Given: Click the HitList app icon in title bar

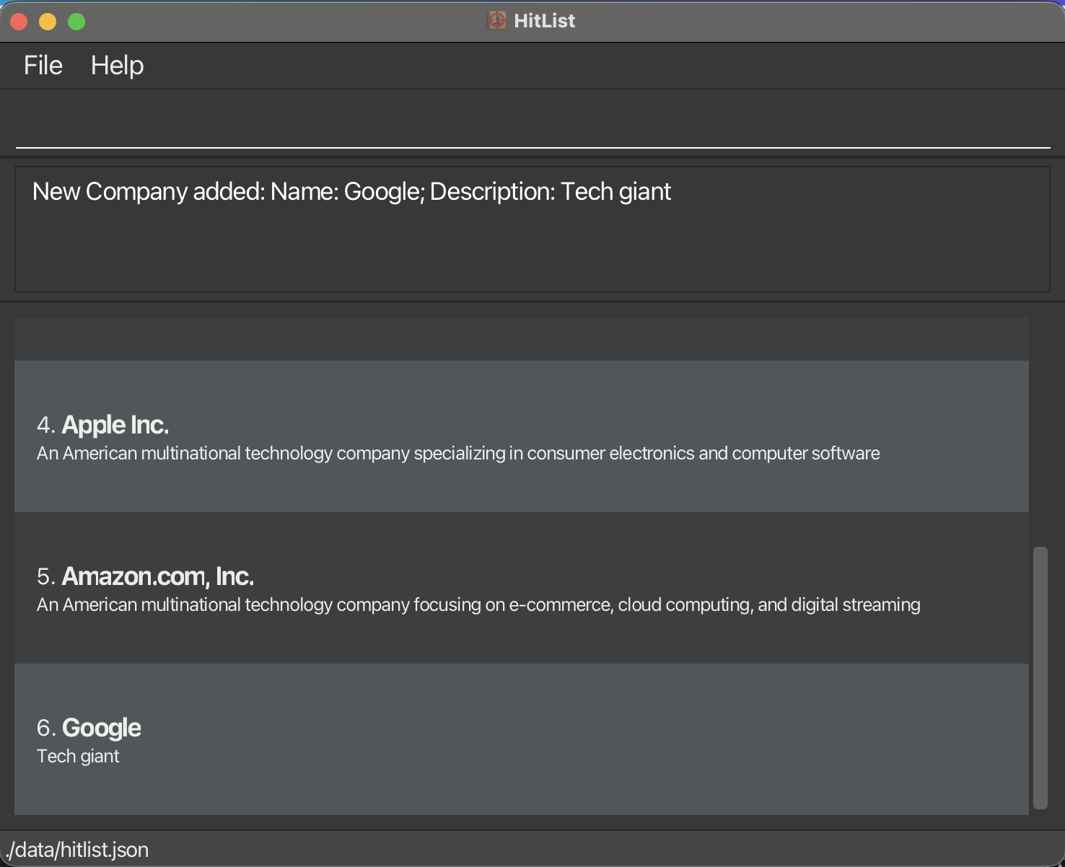Looking at the screenshot, I should click(496, 20).
